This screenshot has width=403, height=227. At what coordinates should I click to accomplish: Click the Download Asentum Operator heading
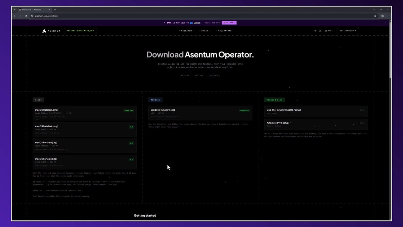(x=200, y=54)
